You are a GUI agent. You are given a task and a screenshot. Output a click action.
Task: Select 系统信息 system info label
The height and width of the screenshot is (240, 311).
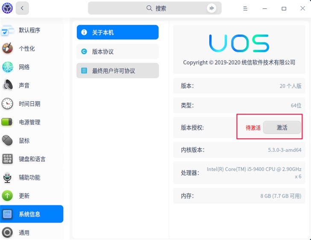(29, 214)
